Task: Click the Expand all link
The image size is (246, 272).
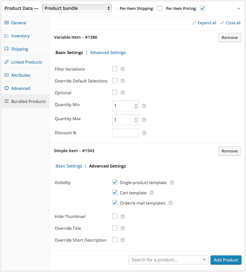Action: point(206,23)
